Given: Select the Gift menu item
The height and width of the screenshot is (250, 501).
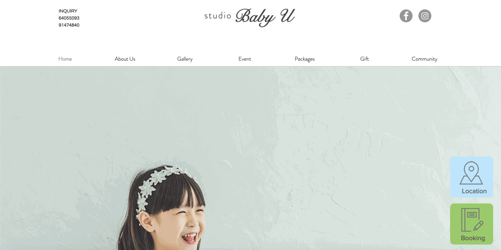Looking at the screenshot, I should pyautogui.click(x=364, y=59).
